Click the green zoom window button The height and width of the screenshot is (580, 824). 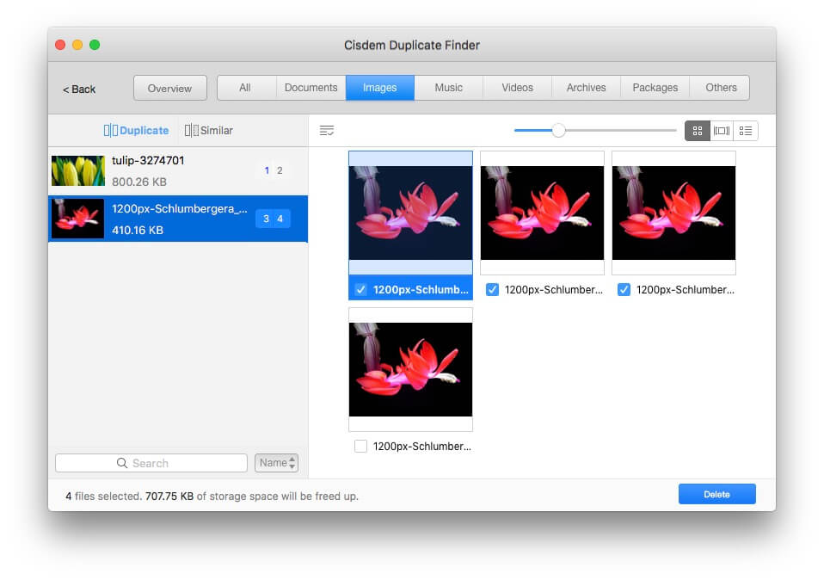(x=95, y=45)
